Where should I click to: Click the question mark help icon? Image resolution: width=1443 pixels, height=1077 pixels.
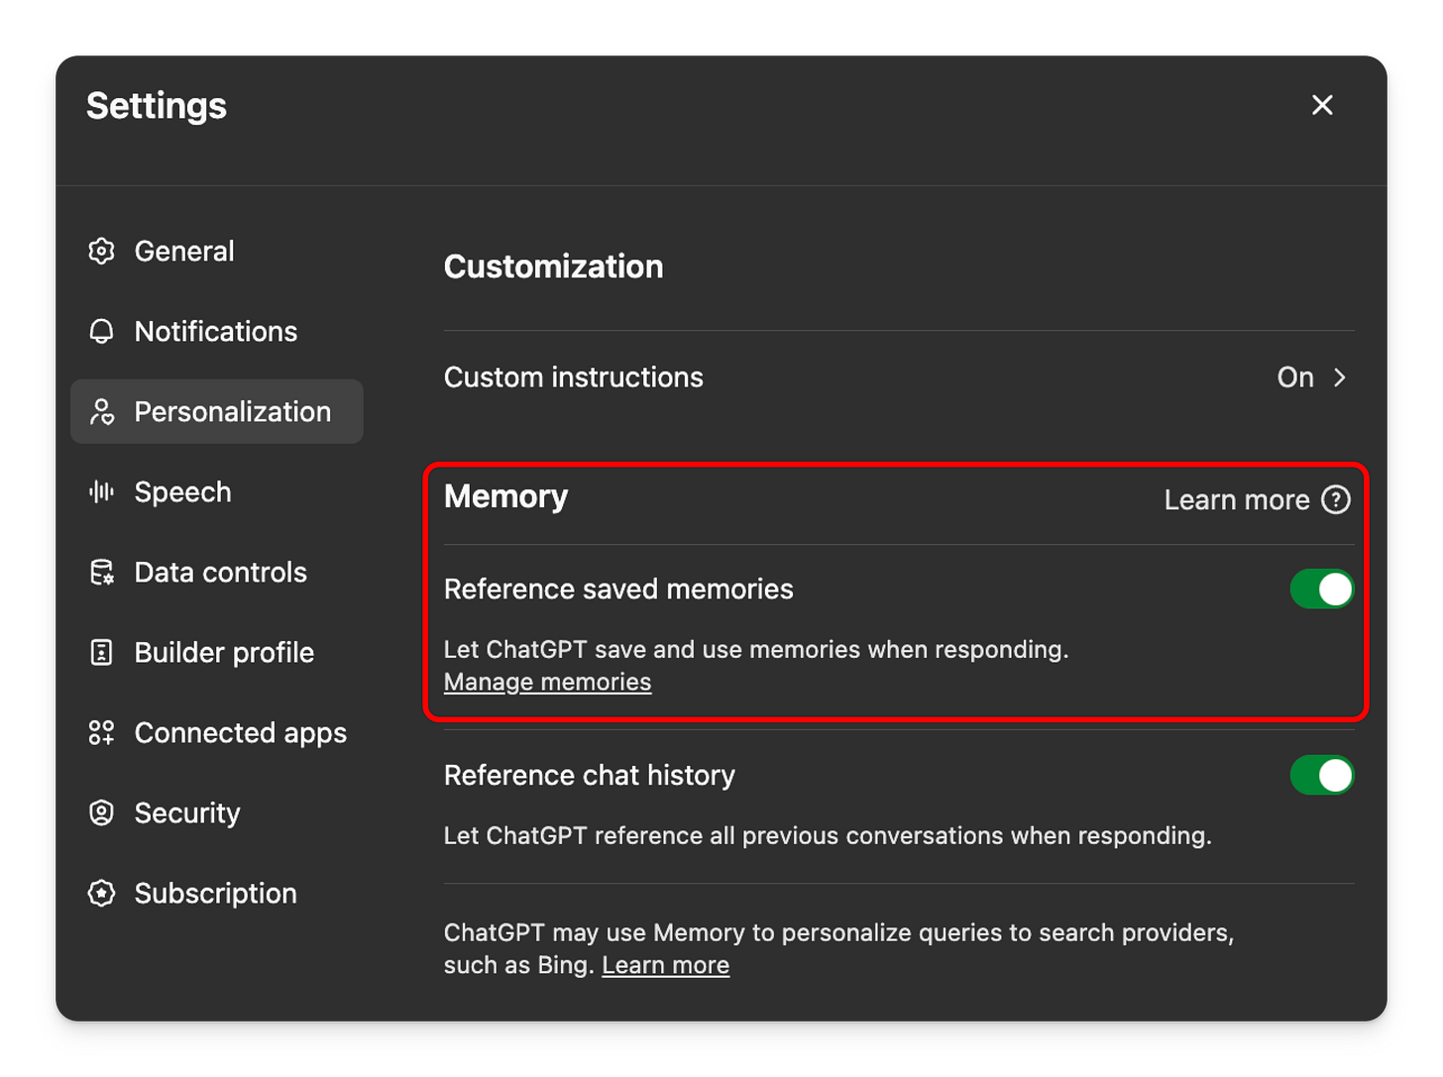(x=1336, y=499)
